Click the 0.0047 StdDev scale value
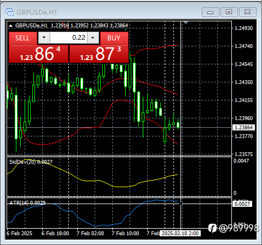262x245 pixels. 241,161
